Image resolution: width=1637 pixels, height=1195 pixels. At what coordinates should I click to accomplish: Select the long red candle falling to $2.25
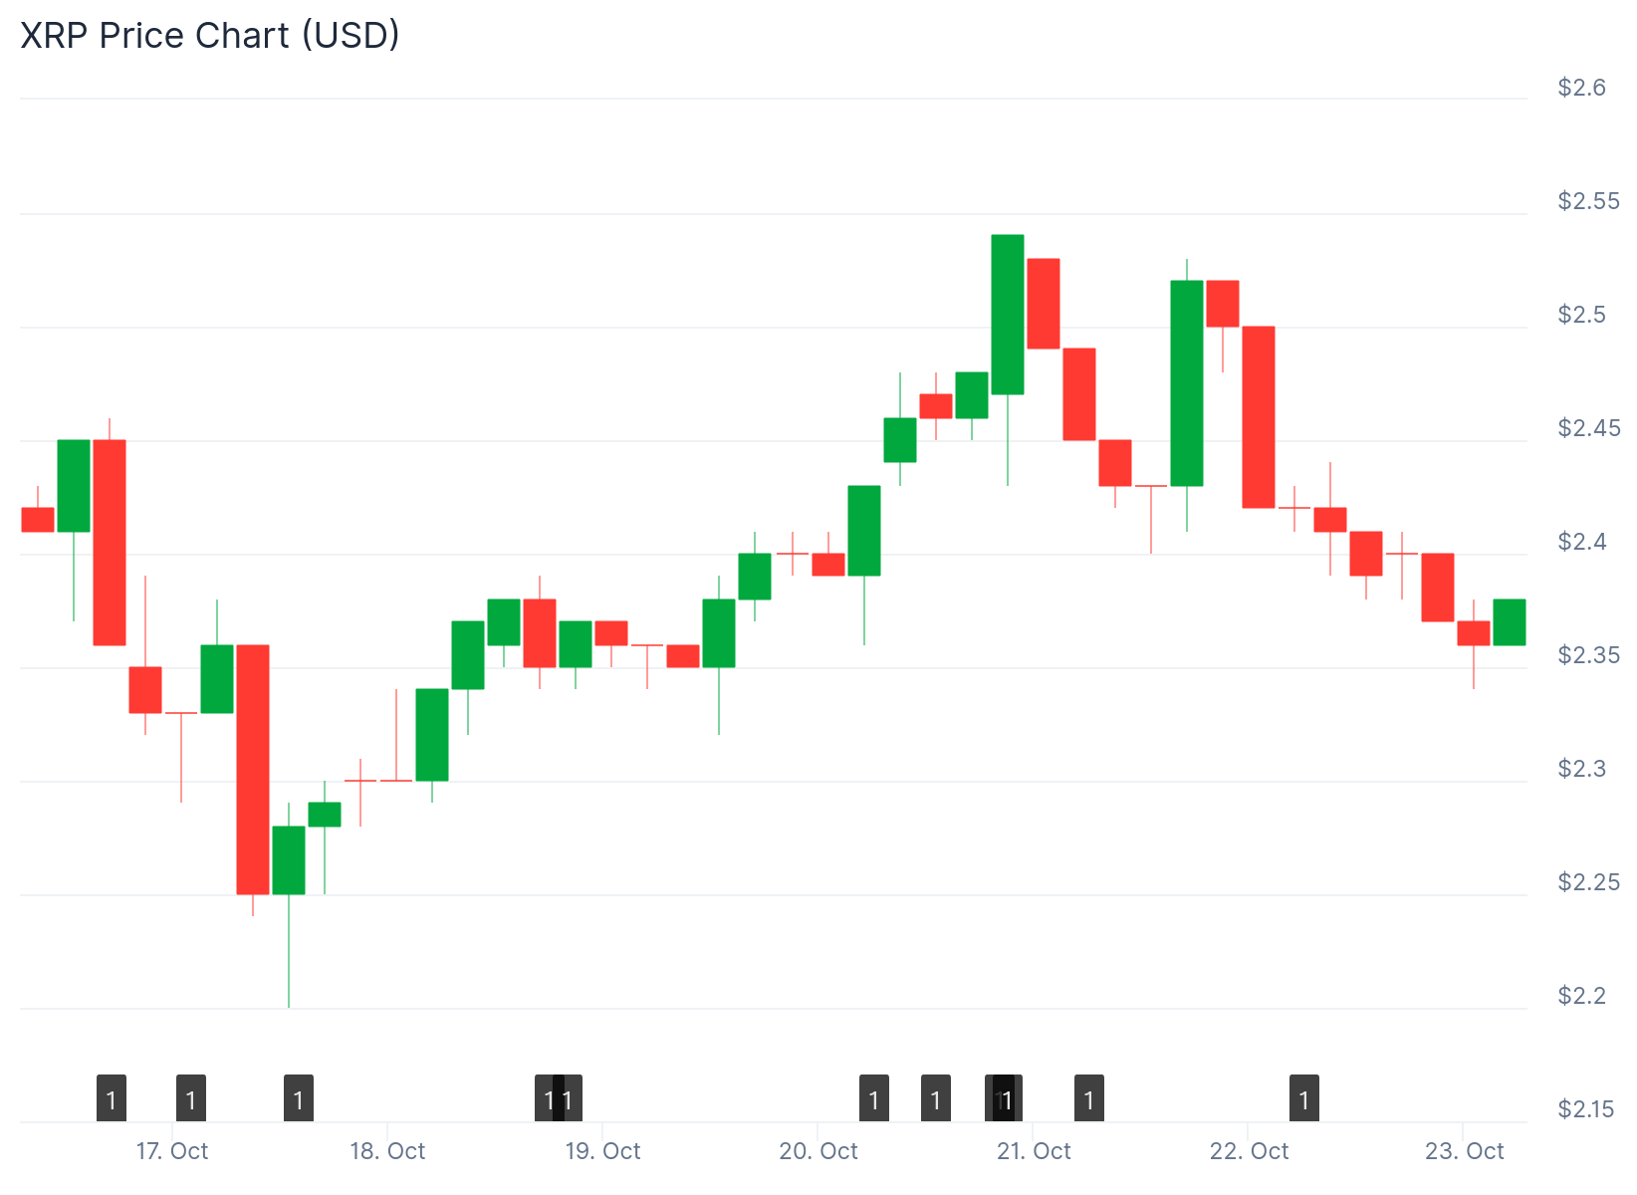(253, 769)
